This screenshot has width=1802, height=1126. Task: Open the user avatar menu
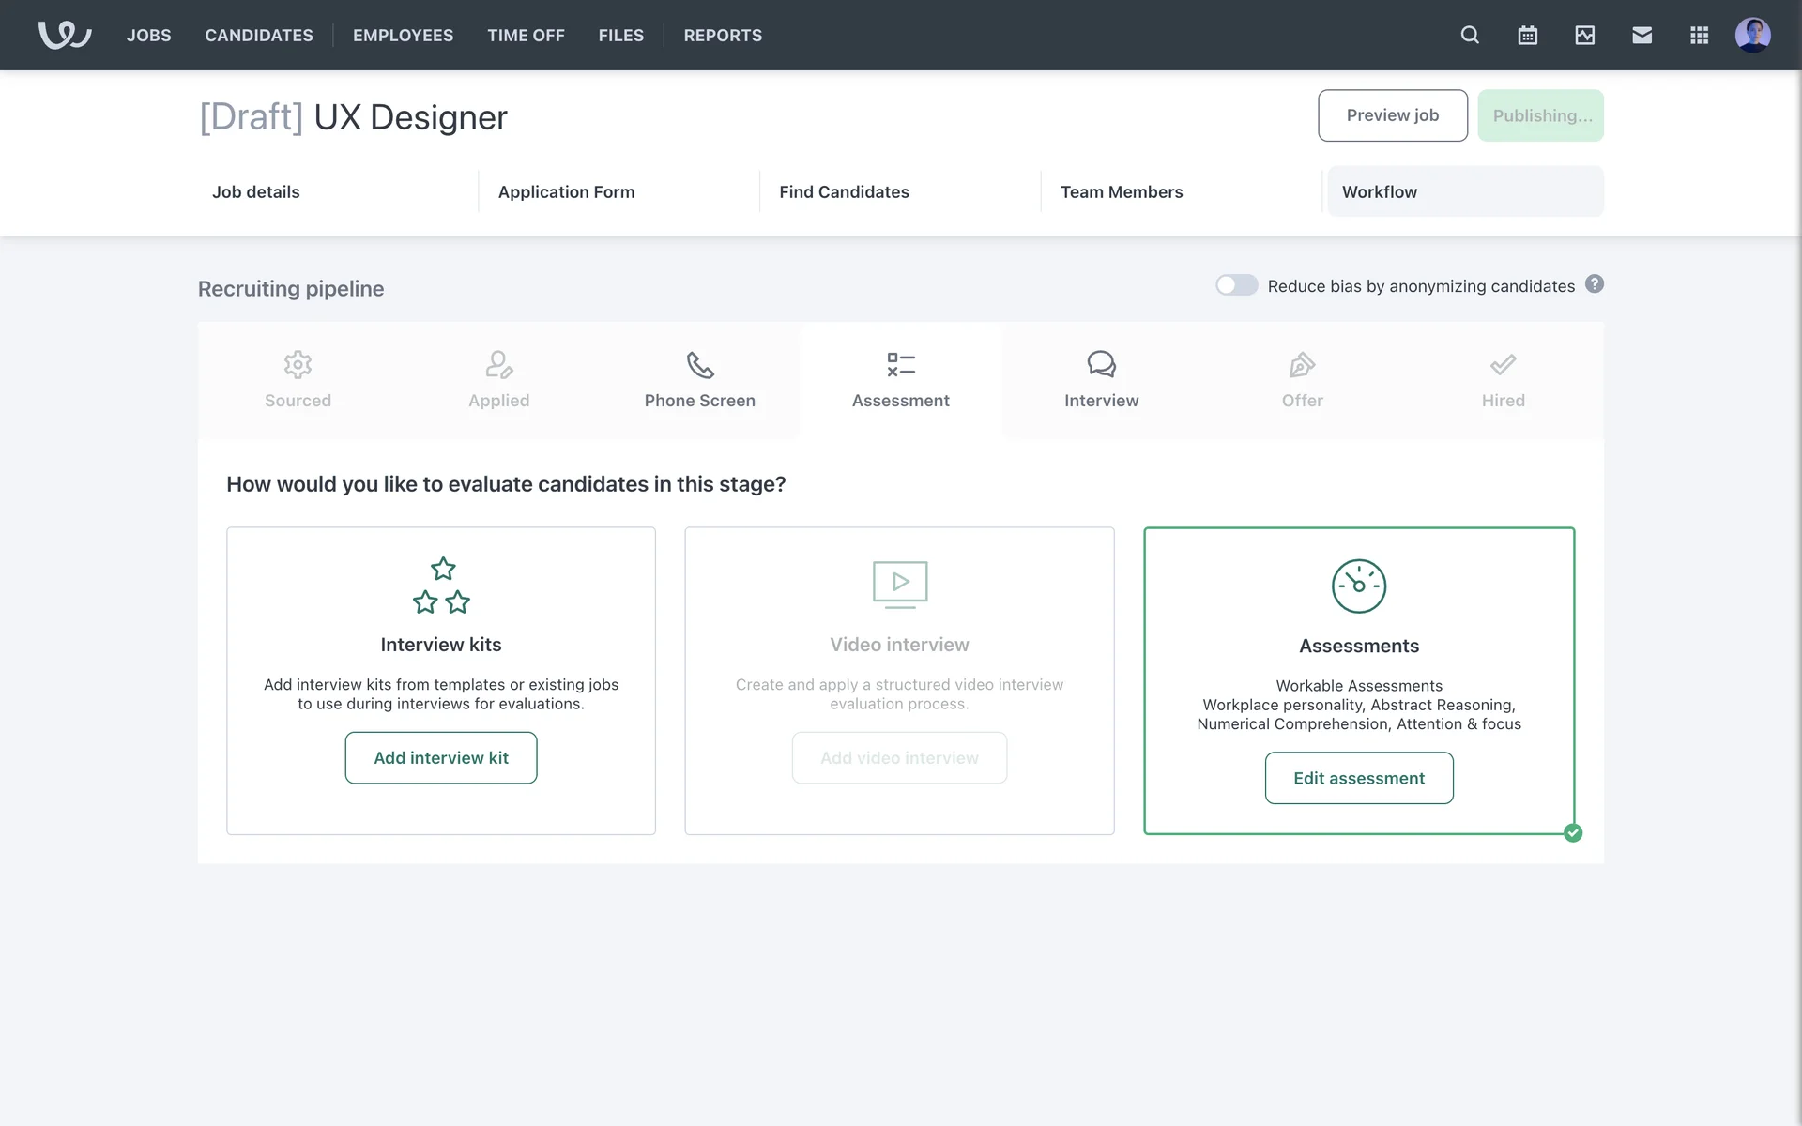click(x=1752, y=35)
